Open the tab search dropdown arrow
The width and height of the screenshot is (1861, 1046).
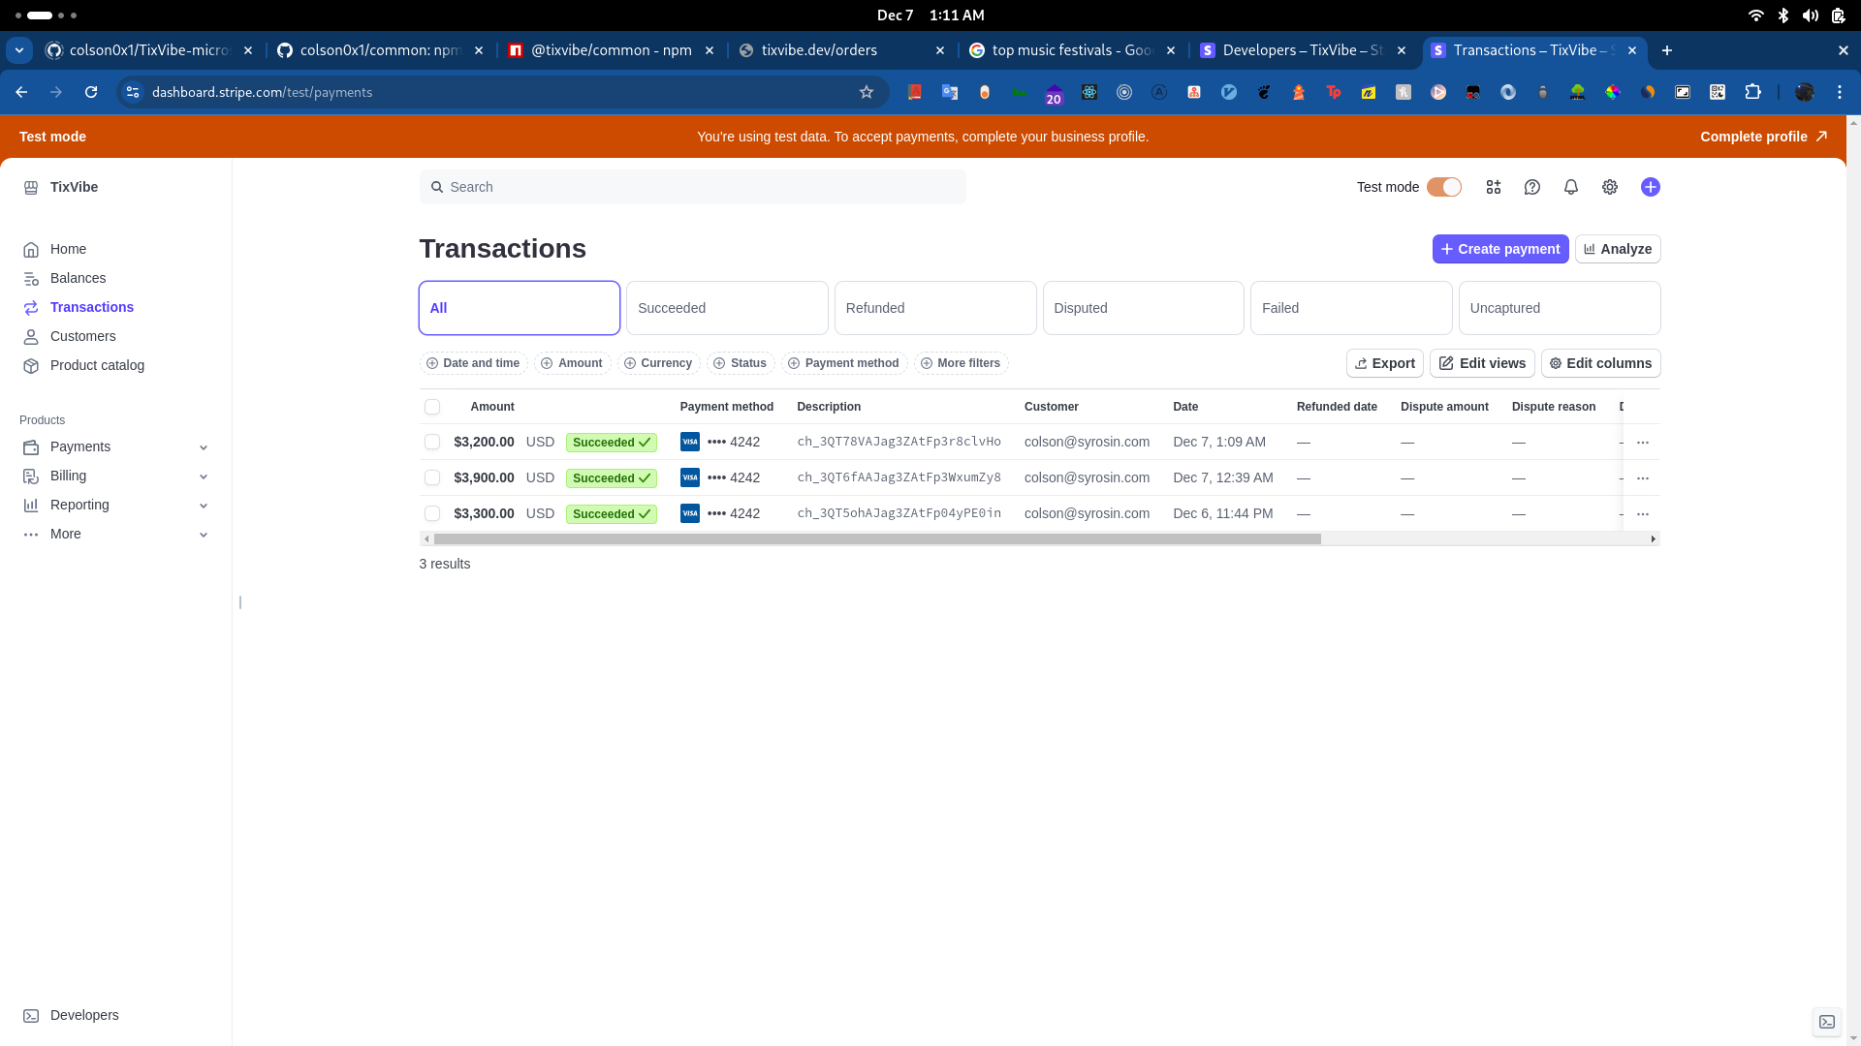click(19, 50)
